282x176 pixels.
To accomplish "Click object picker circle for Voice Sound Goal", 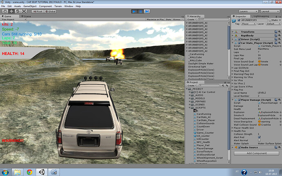I will (280, 62).
